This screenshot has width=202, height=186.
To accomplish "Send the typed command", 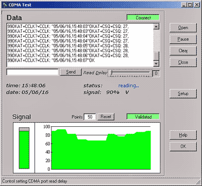I will pyautogui.click(x=71, y=72).
